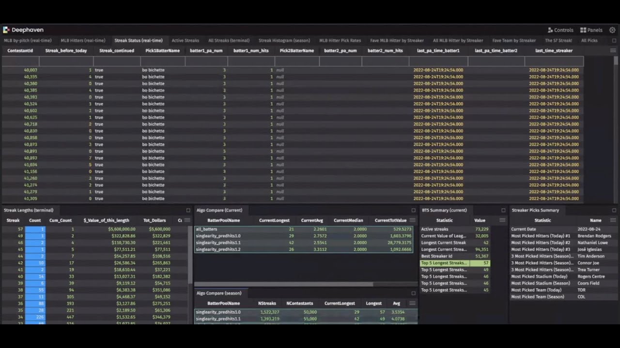The width and height of the screenshot is (620, 348).
Task: Open the Fave Team by Streaker tab
Action: tap(514, 41)
